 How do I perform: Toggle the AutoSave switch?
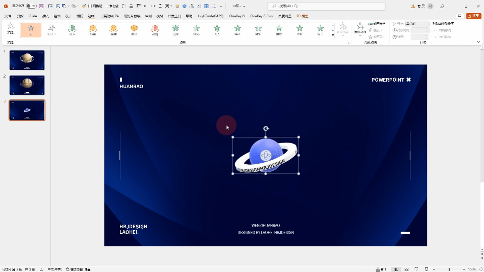(30, 6)
